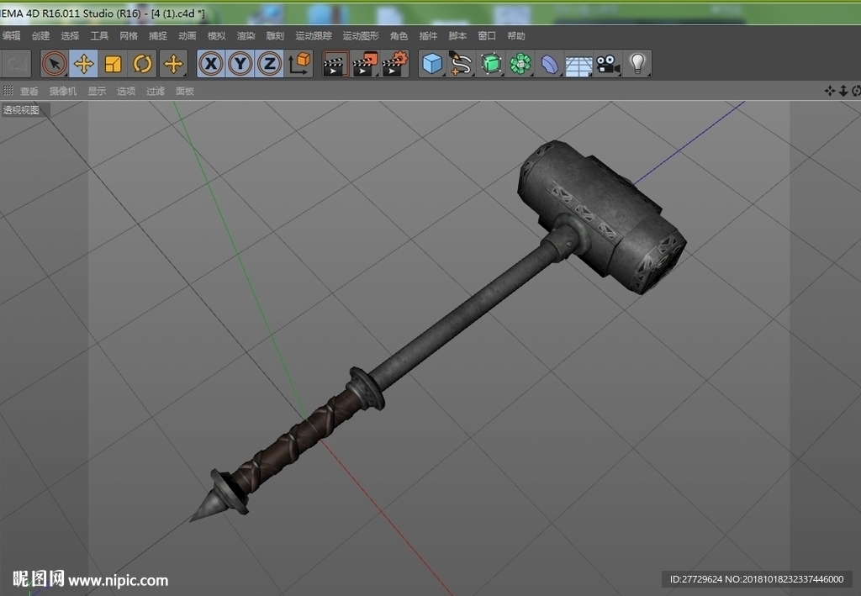The height and width of the screenshot is (596, 861).
Task: Expand the deformer bend object group
Action: click(549, 64)
